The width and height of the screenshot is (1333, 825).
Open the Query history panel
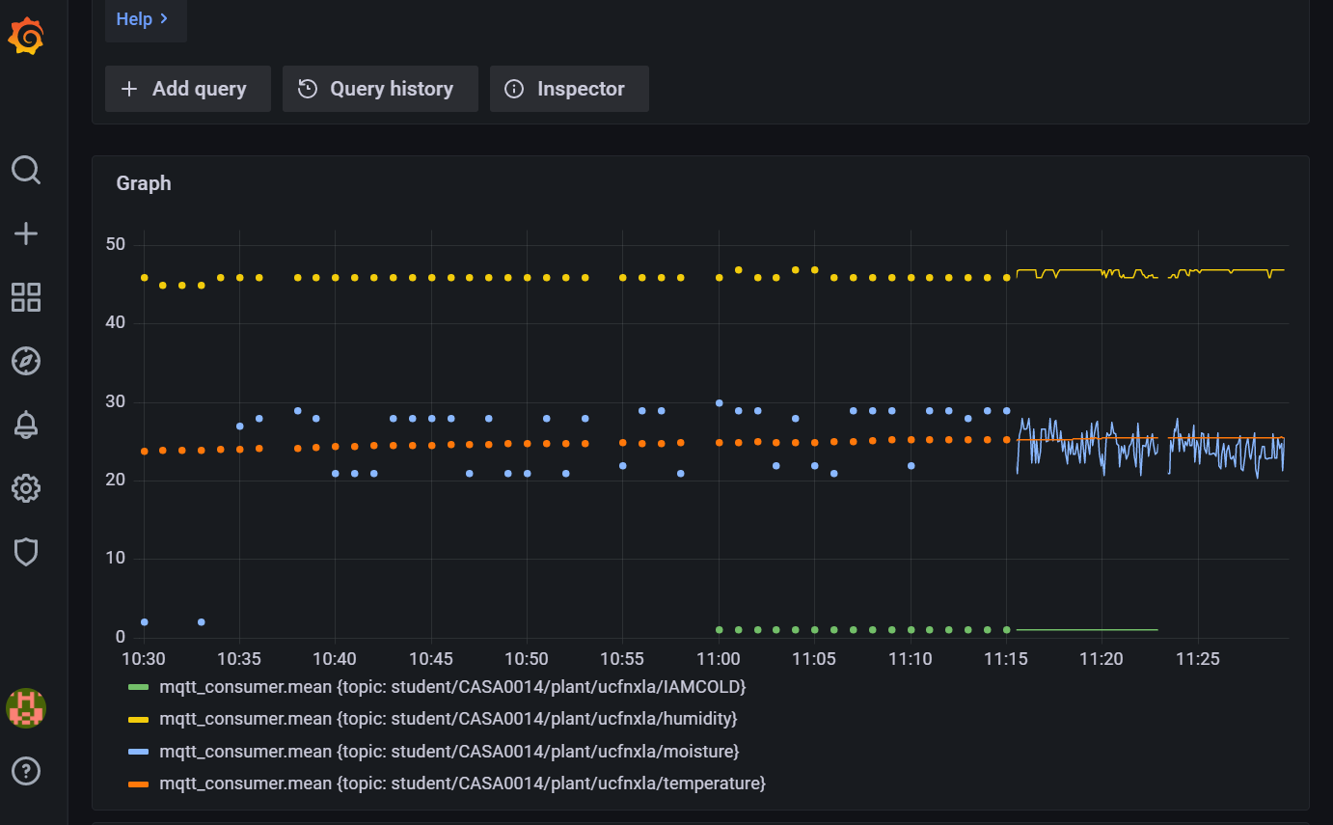coord(380,88)
